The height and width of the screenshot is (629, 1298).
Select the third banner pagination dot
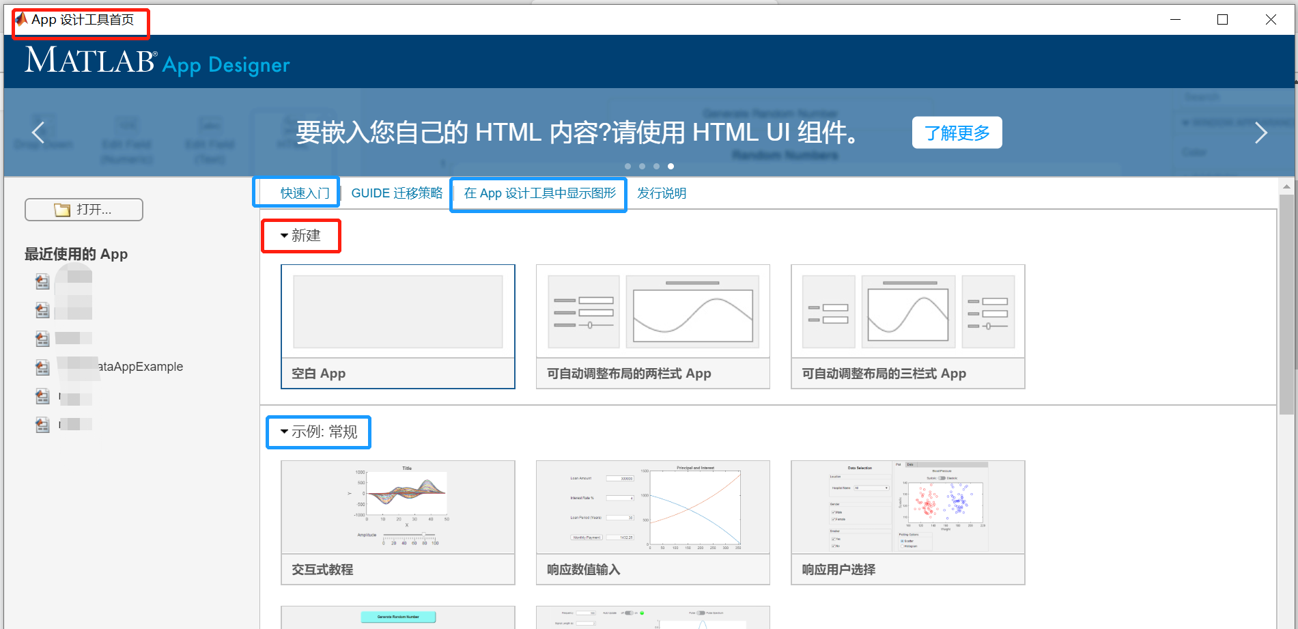pyautogui.click(x=656, y=166)
